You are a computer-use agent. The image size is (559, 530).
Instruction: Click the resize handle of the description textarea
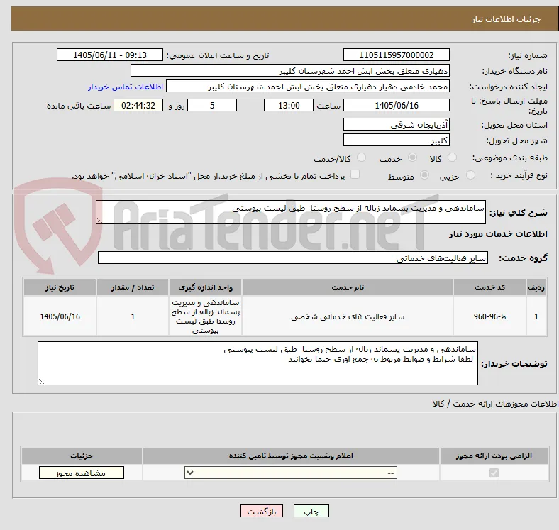tap(99, 221)
